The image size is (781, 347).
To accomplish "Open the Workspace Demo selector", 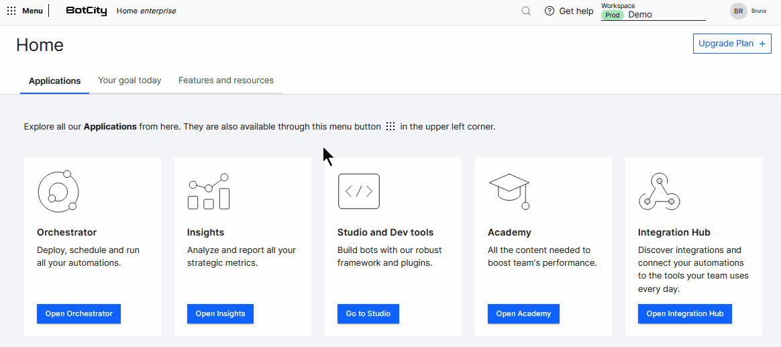I will (x=654, y=15).
